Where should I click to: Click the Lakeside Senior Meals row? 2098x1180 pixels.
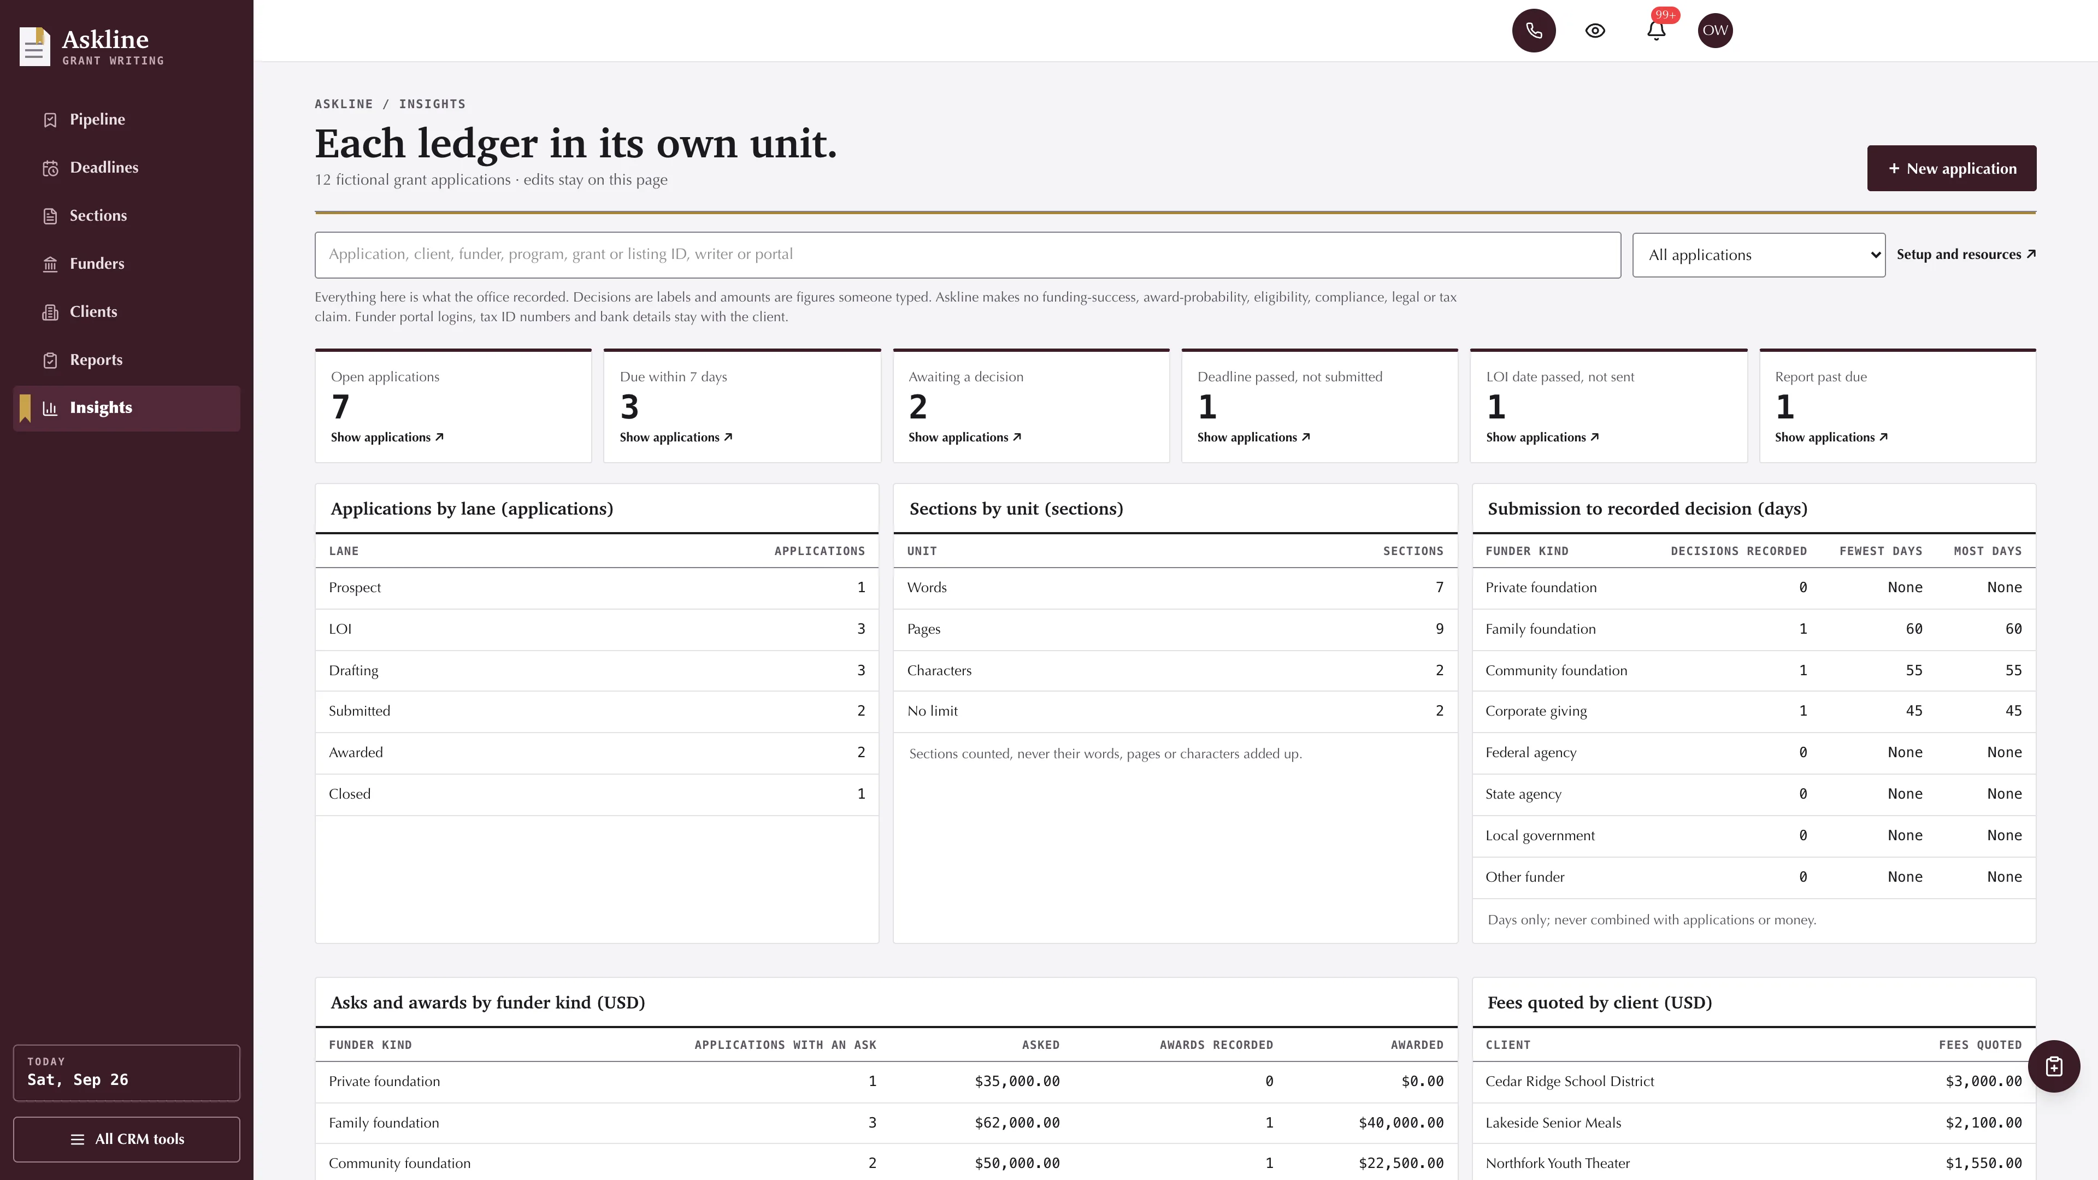pos(1753,1123)
